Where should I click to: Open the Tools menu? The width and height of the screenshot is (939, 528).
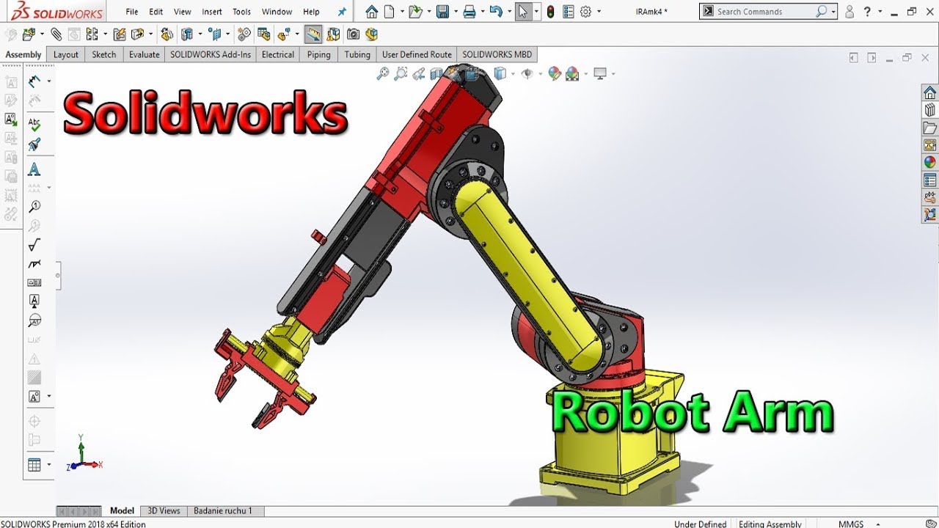(x=242, y=12)
